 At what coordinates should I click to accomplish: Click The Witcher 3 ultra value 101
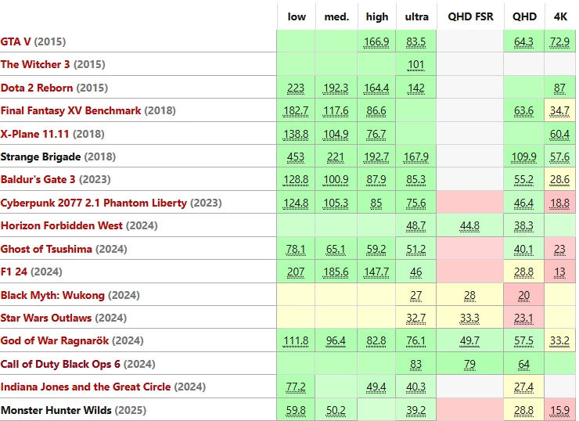coord(415,65)
